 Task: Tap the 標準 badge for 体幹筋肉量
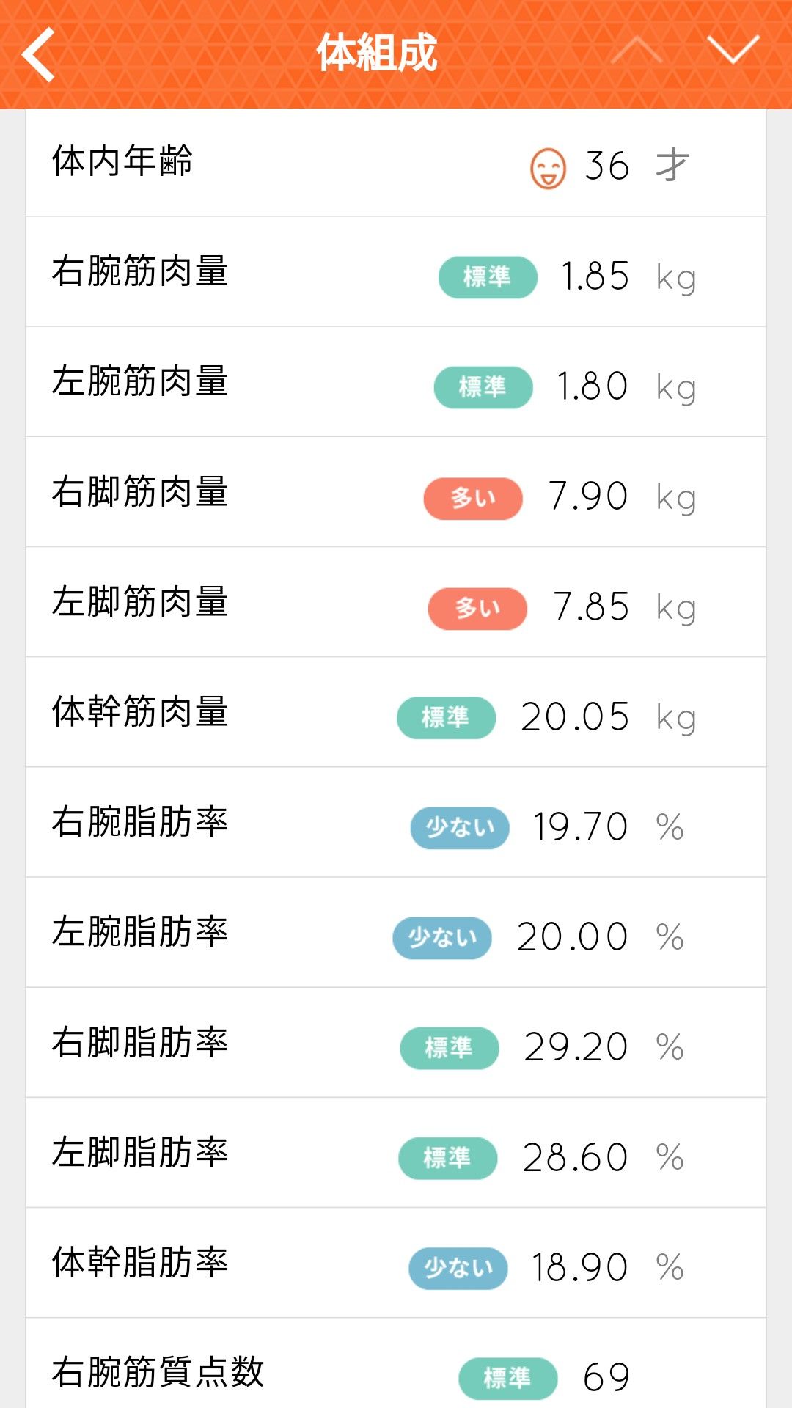(446, 717)
